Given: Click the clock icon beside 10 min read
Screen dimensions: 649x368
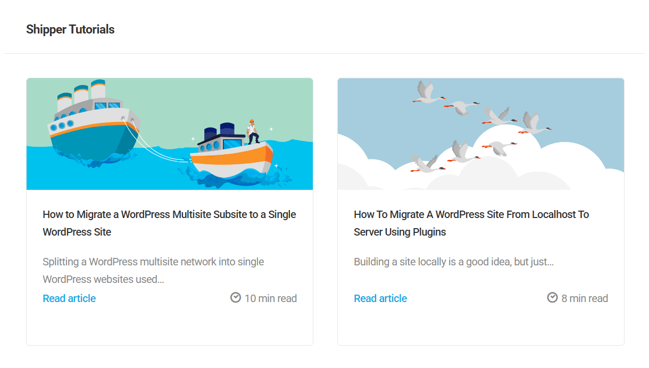Looking at the screenshot, I should tap(236, 297).
